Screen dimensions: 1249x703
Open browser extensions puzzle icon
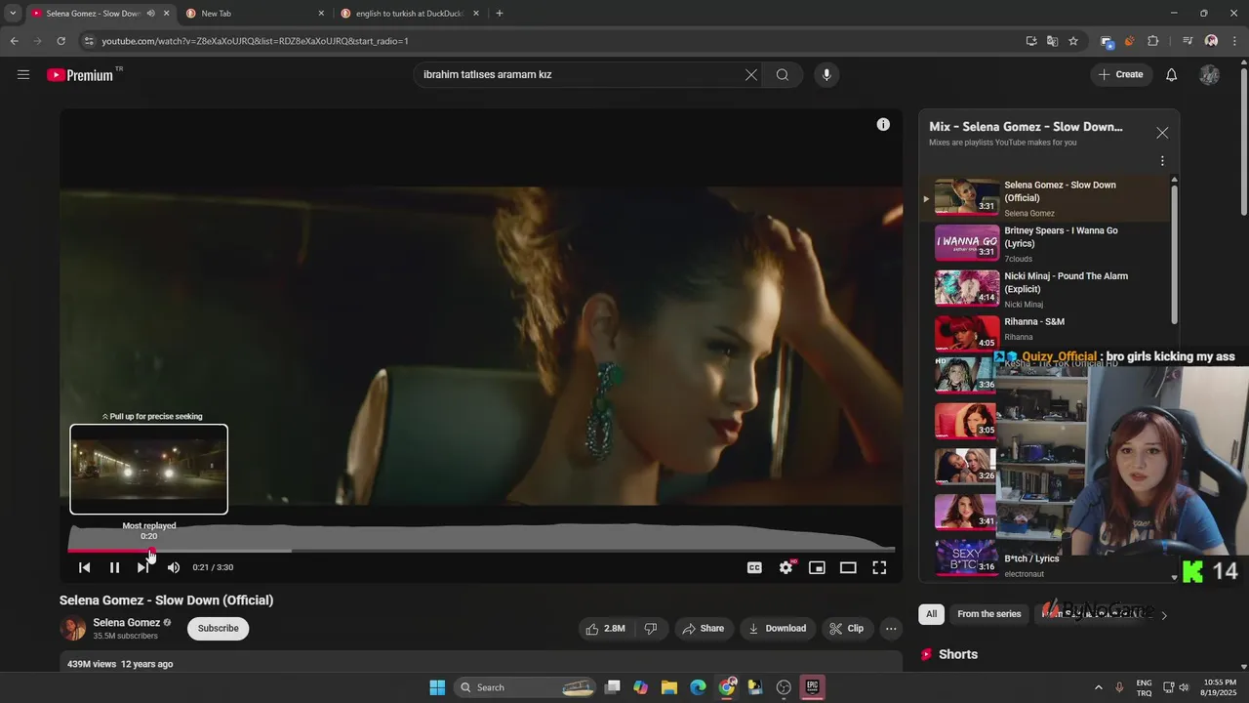point(1152,41)
